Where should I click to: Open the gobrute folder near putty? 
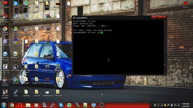tap(26, 93)
